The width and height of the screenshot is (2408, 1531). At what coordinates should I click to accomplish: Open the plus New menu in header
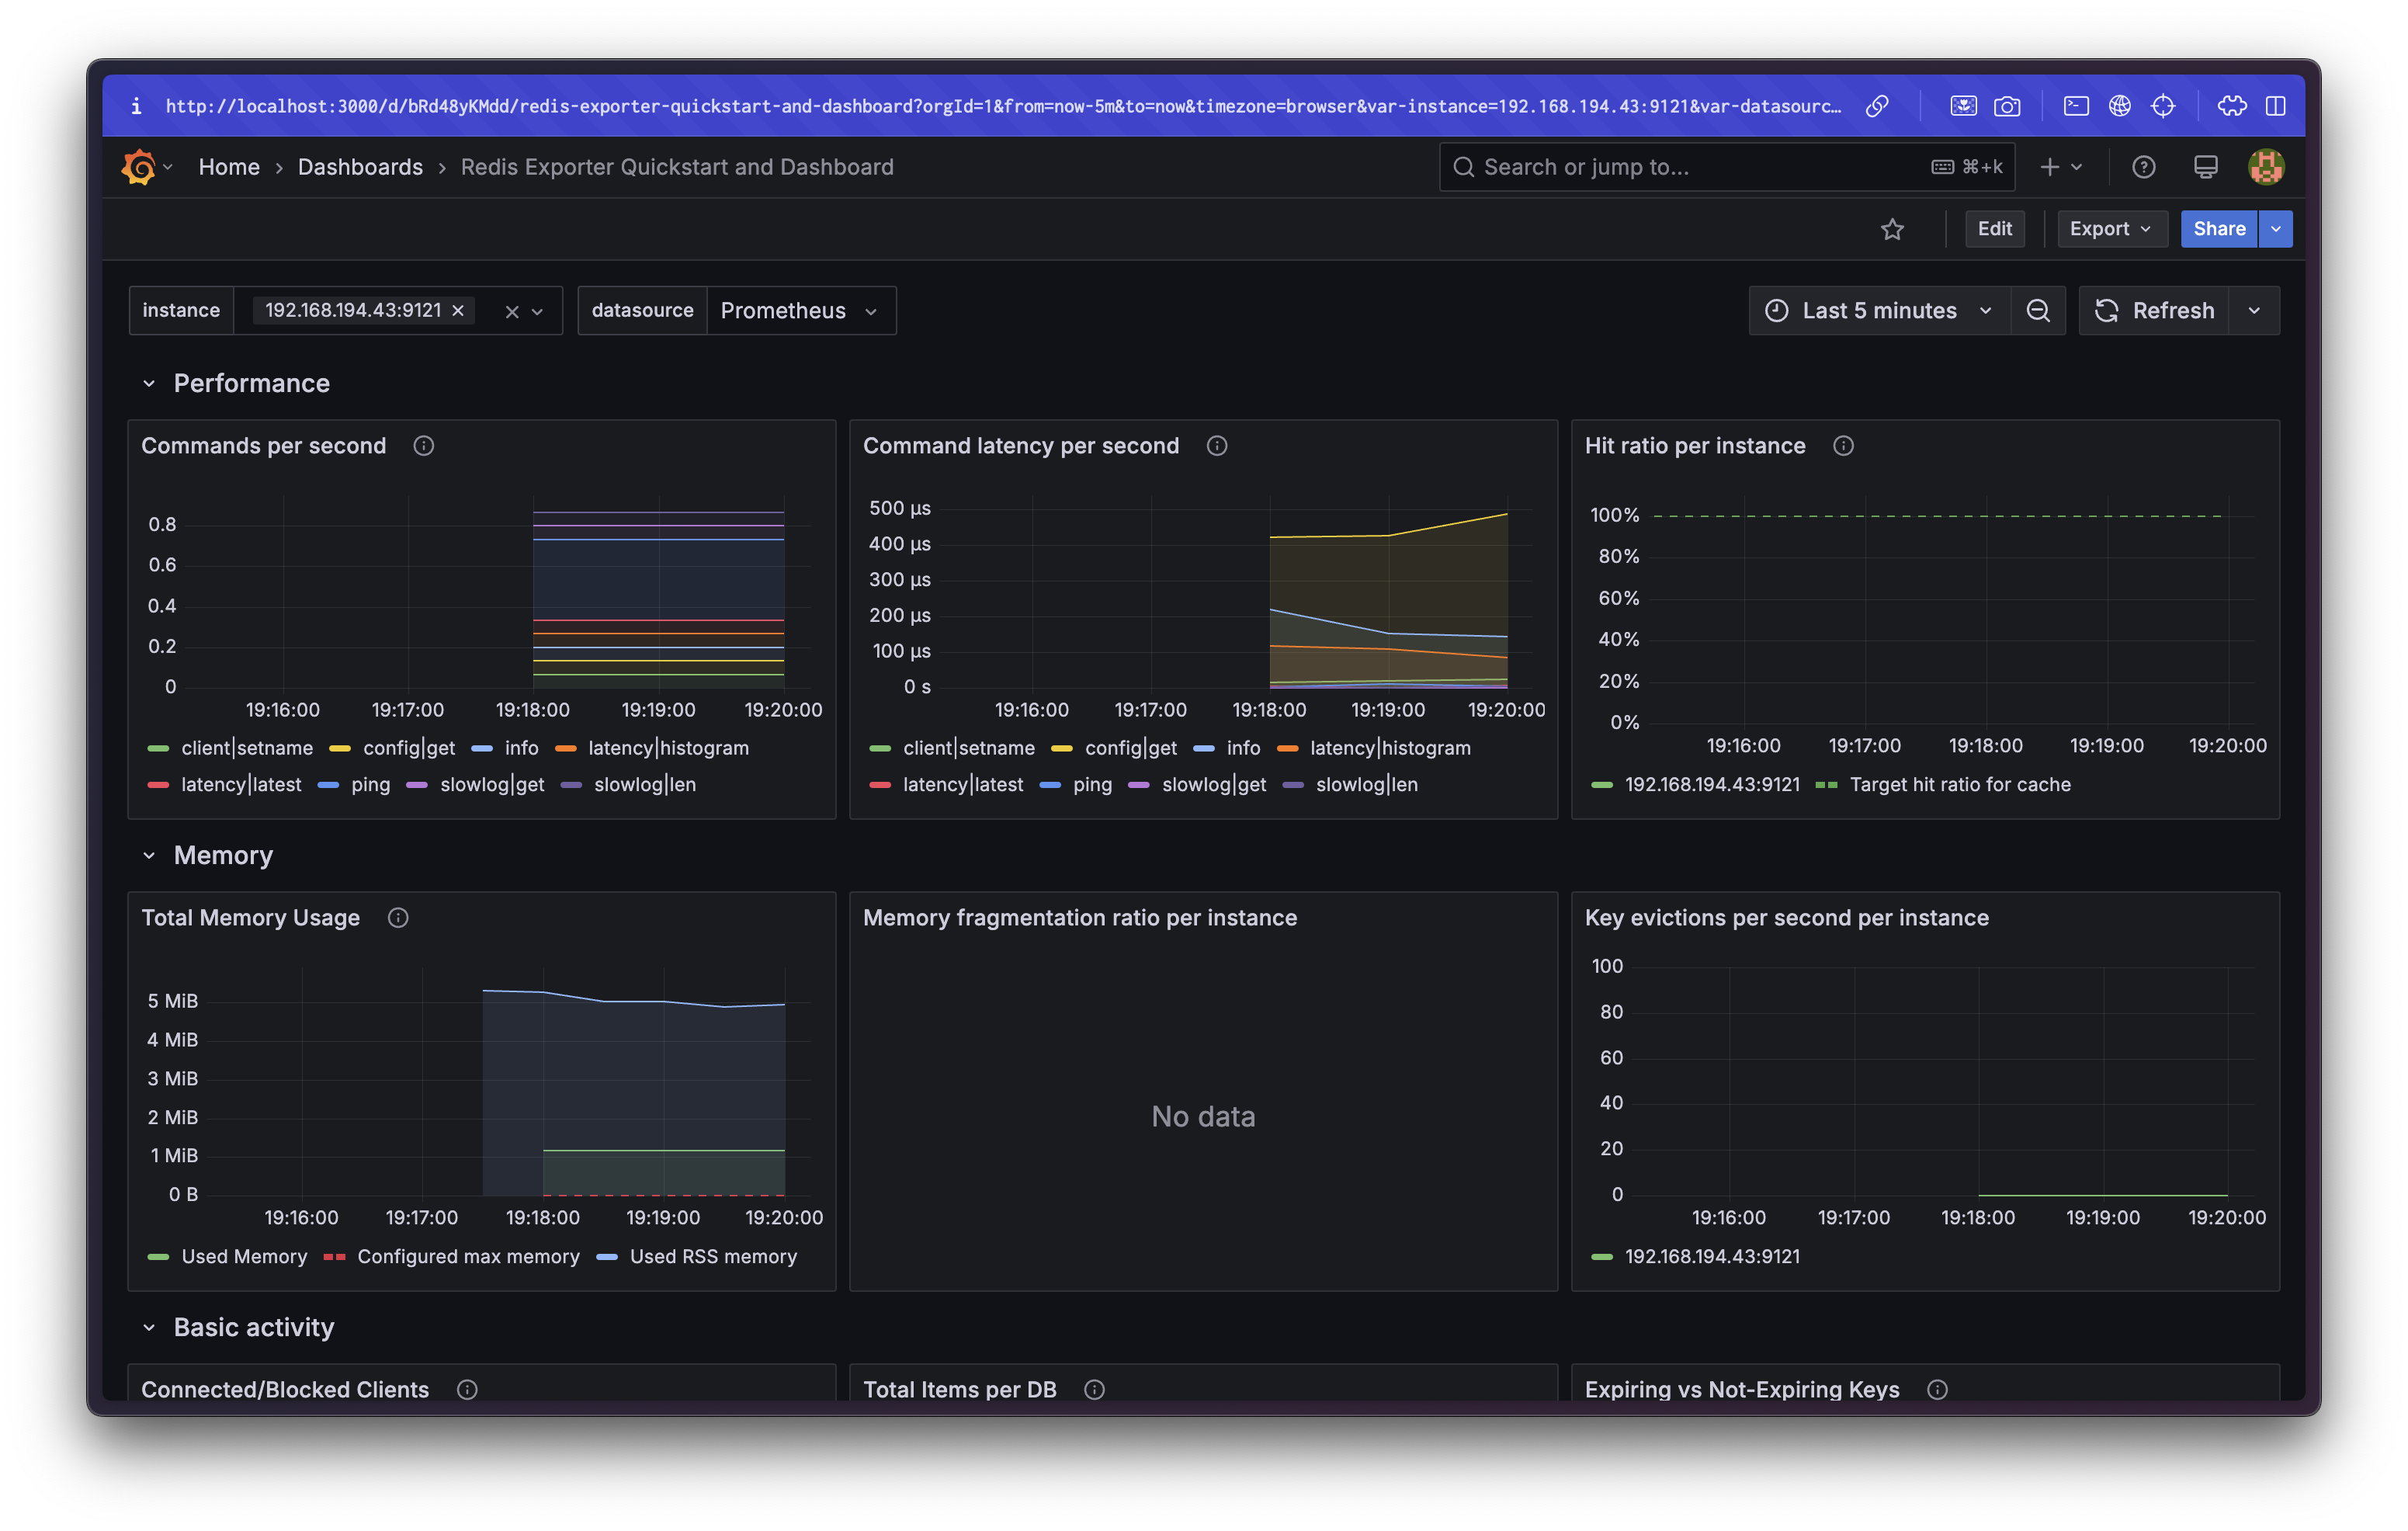(x=2061, y=167)
